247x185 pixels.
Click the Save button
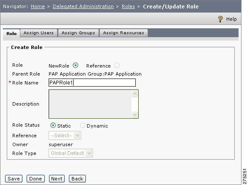[x=14, y=179]
